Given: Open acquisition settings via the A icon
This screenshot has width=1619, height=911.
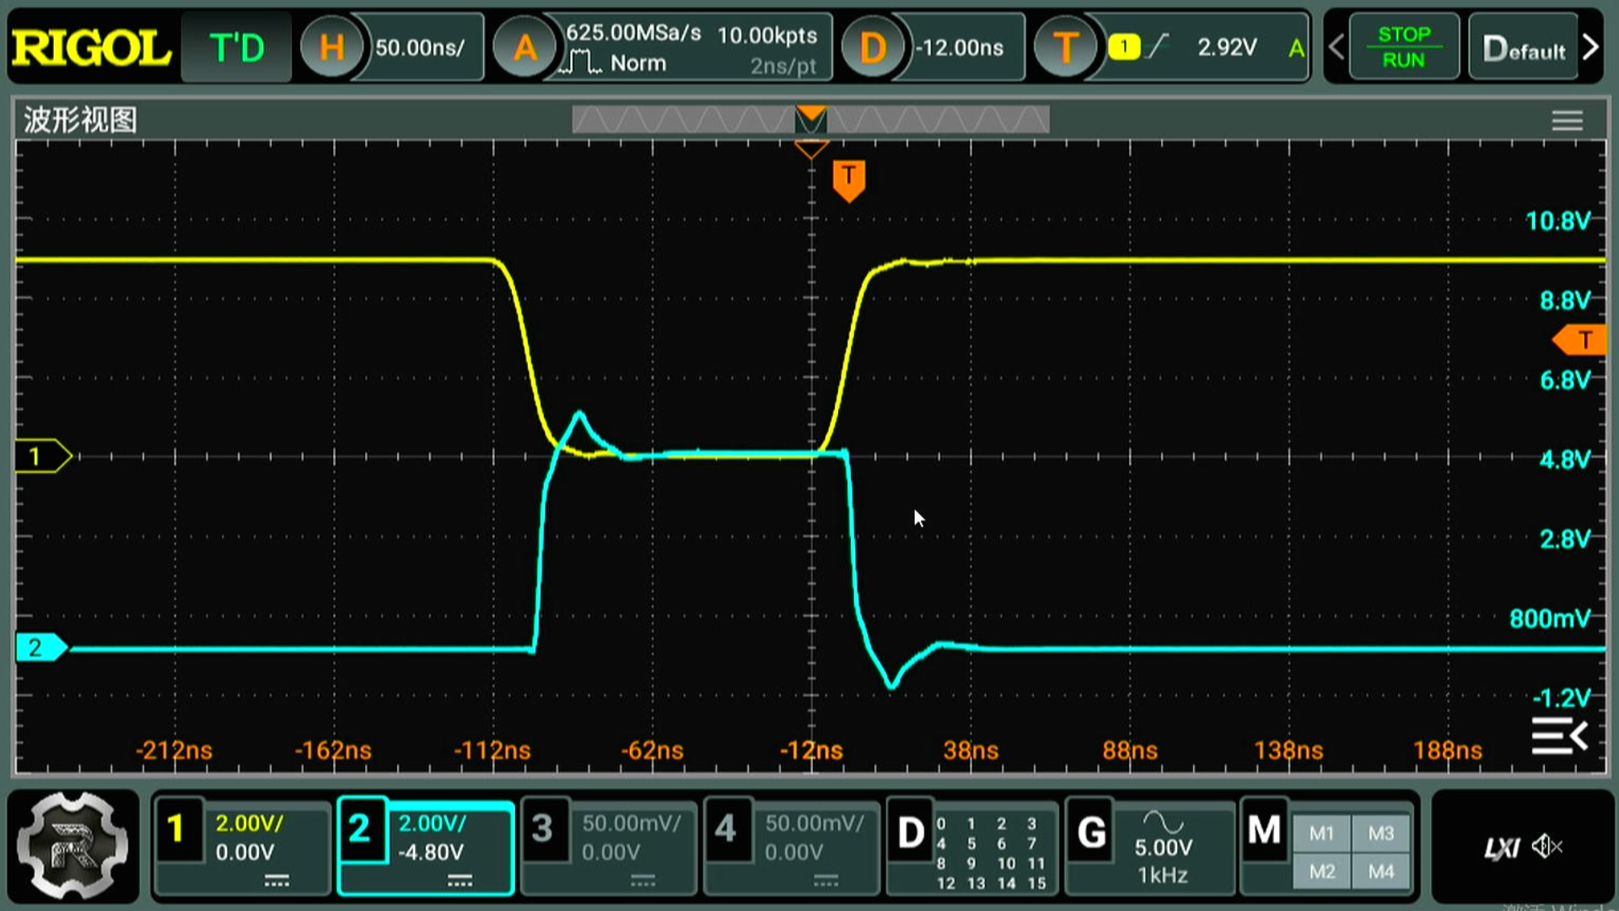Looking at the screenshot, I should 525,46.
